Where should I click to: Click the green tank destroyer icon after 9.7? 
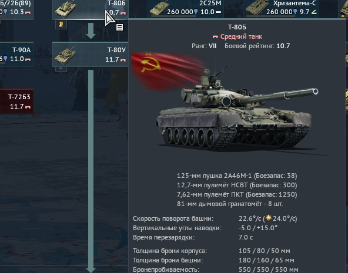coord(314,12)
